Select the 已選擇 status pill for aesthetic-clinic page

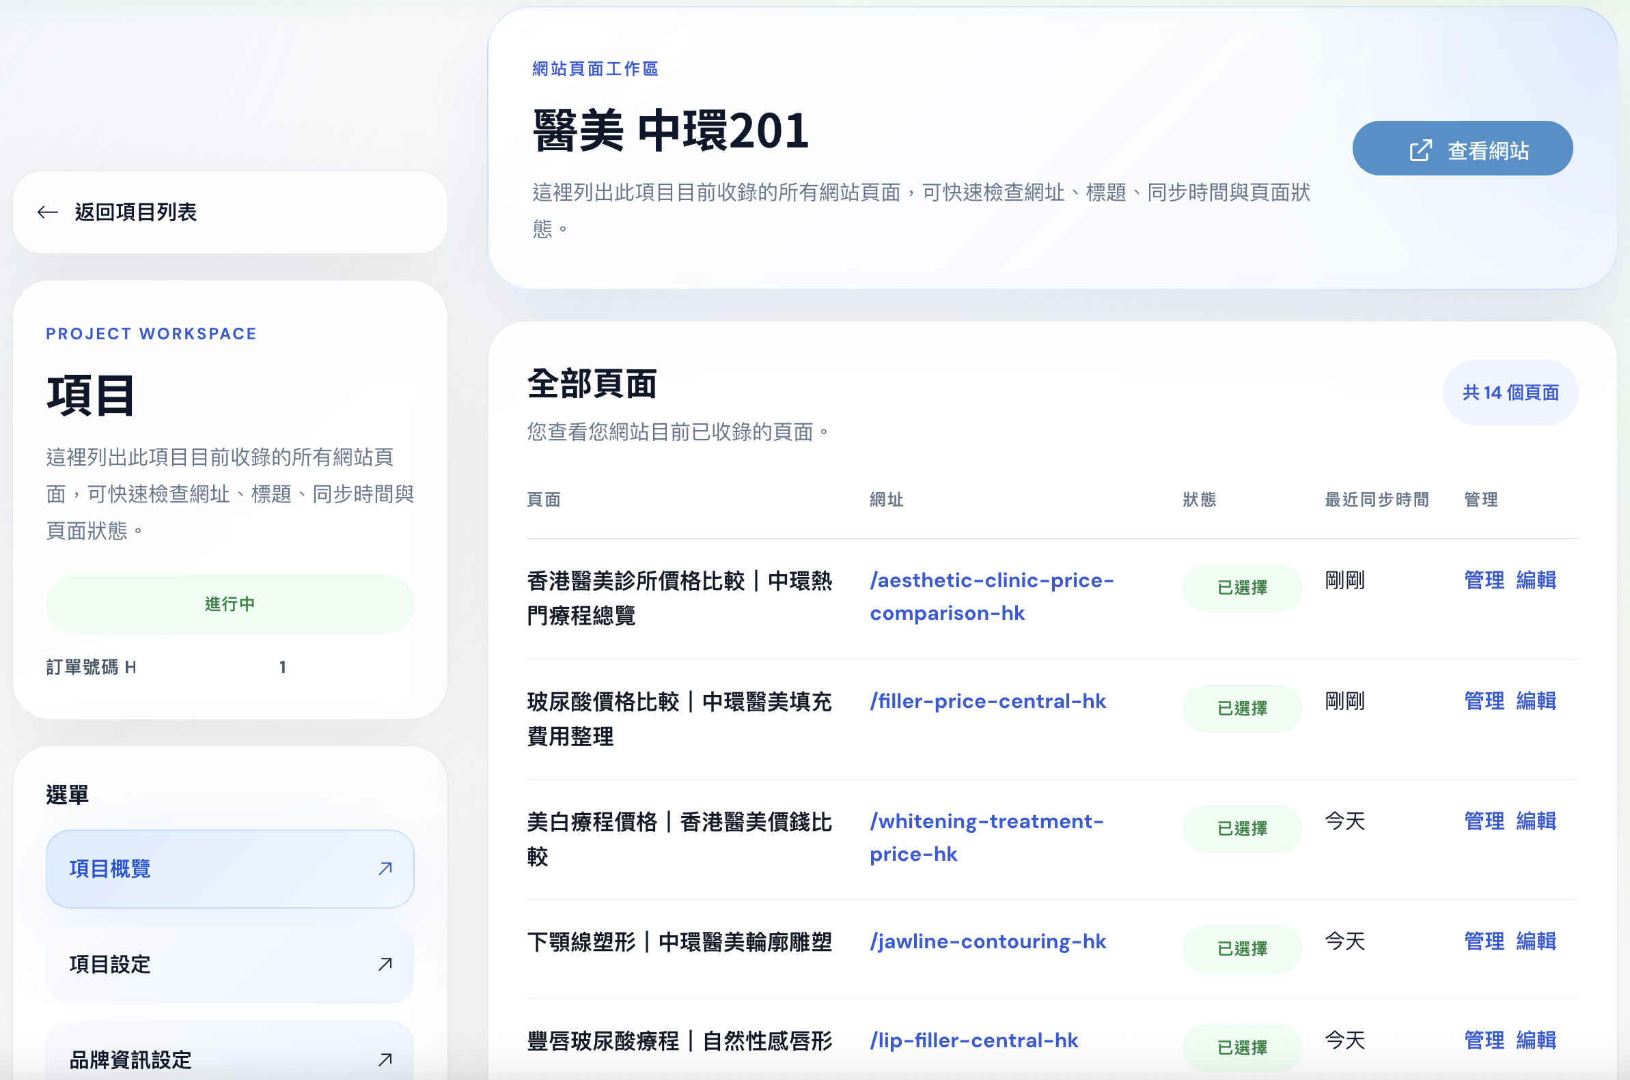click(1241, 588)
